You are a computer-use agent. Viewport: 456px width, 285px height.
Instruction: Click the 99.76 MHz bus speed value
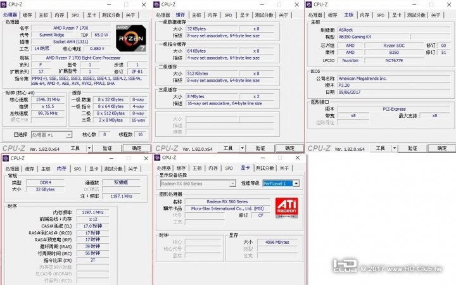[x=47, y=113]
